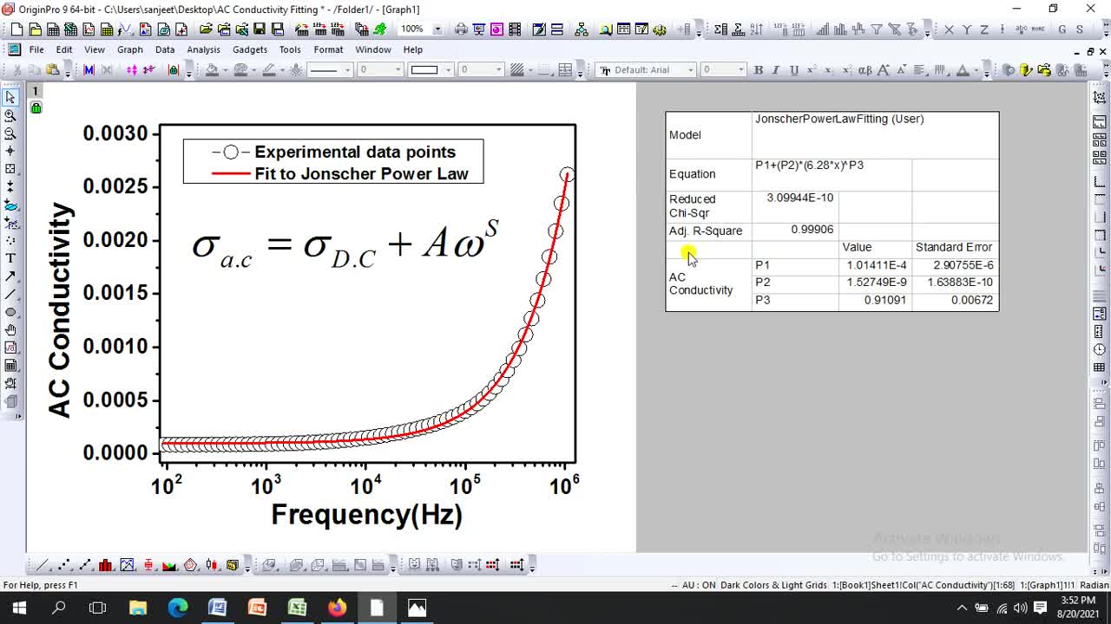Create a new project icon
Viewport: 1111px width, 624px height.
(x=16, y=29)
